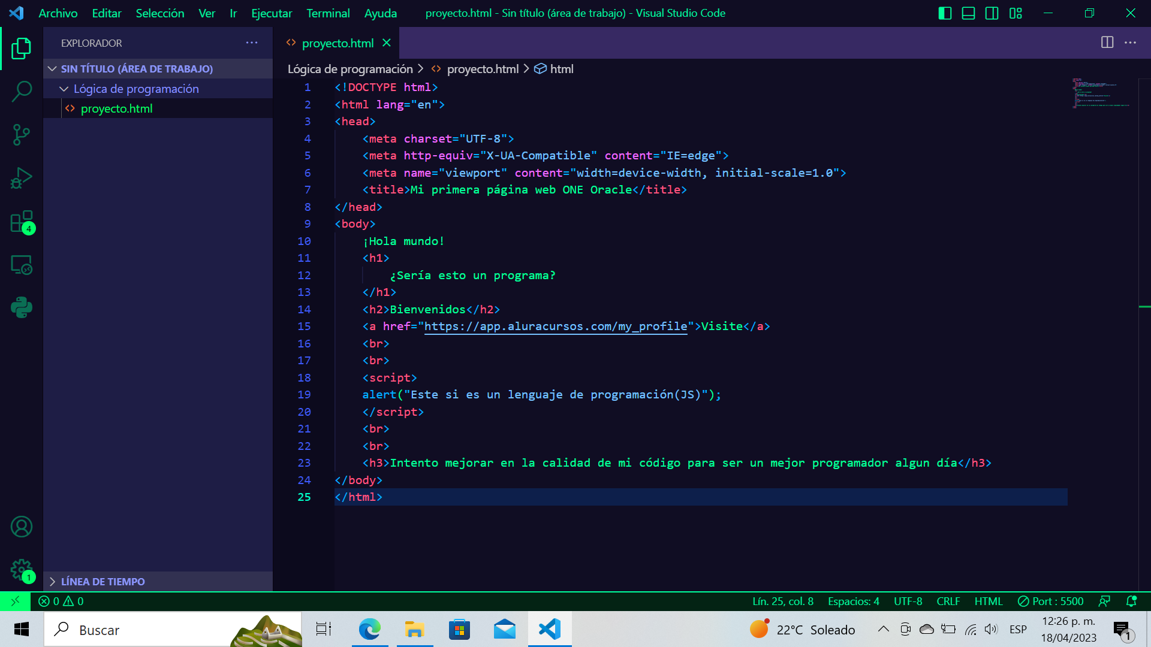Open editor More Actions ellipsis

coord(1130,43)
